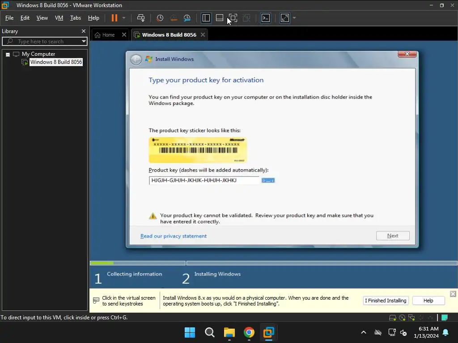The width and height of the screenshot is (458, 343).
Task: Open the console view icon
Action: click(266, 18)
